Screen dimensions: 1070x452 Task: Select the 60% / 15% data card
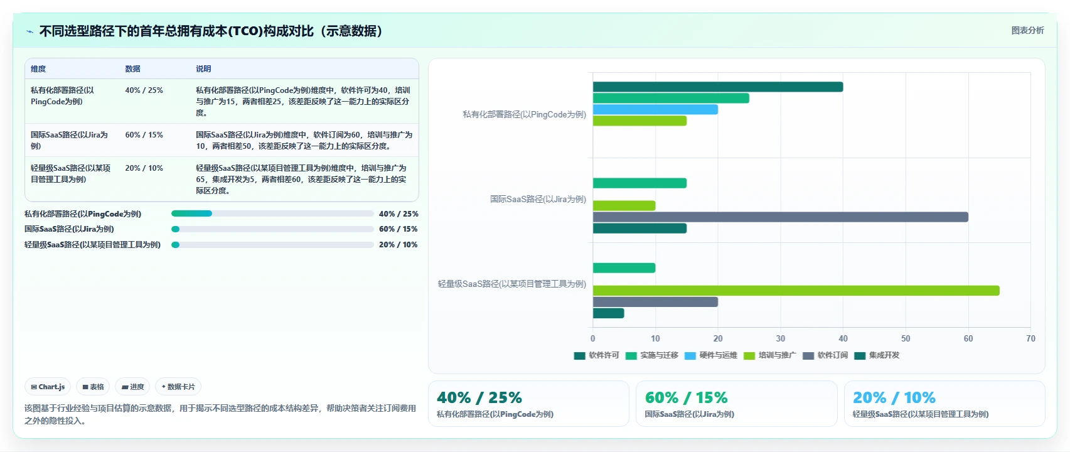(x=736, y=404)
